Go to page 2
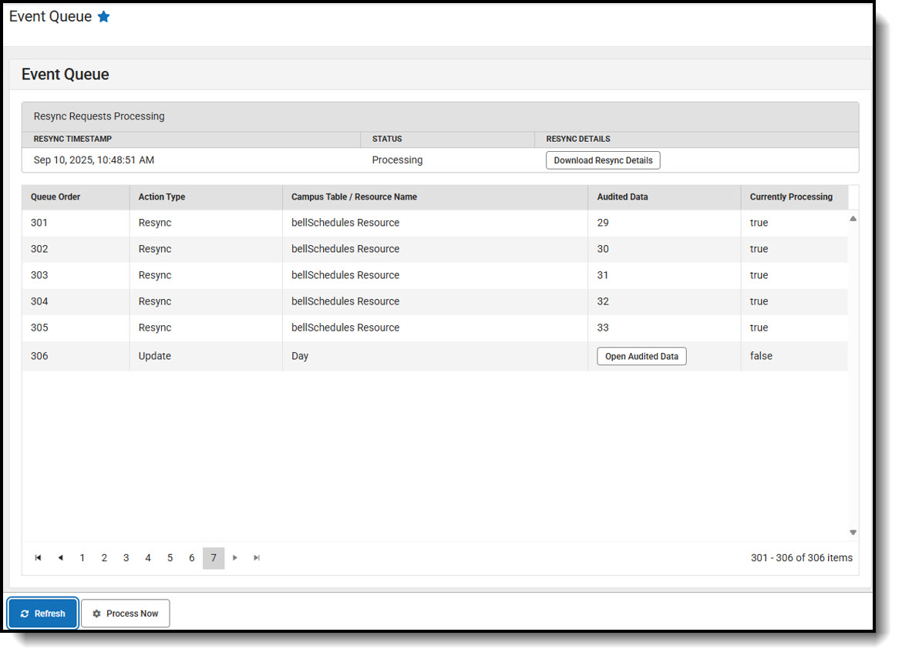Viewport: 902px width, 659px height. [x=104, y=558]
